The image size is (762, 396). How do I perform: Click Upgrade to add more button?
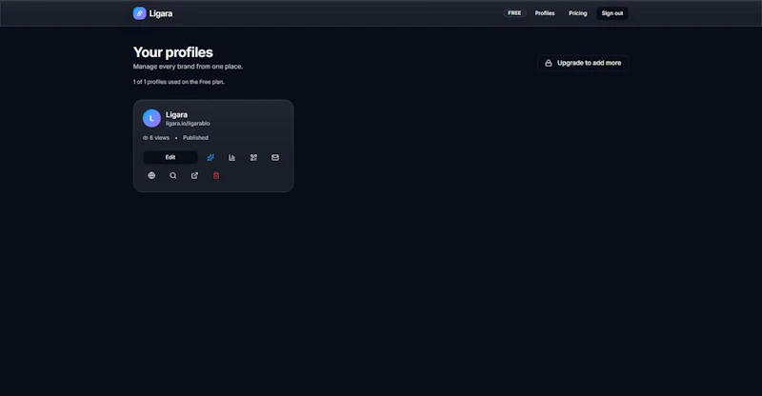point(583,63)
